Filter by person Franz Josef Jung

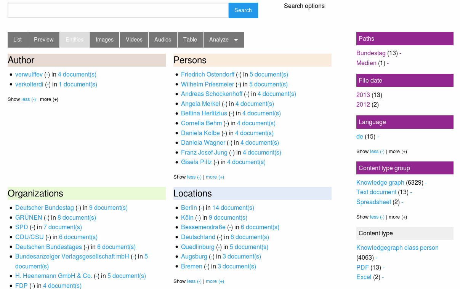coord(204,152)
